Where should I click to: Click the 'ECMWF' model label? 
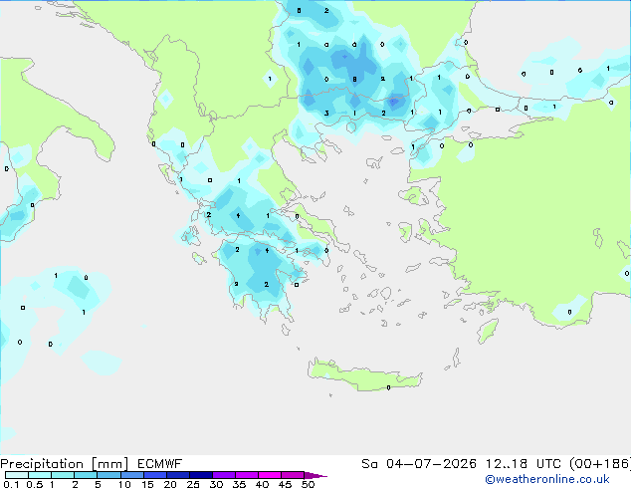click(160, 464)
